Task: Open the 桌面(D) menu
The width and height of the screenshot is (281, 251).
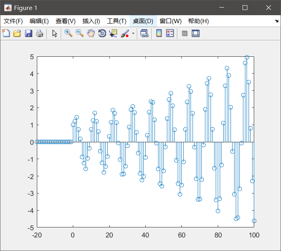Action: pyautogui.click(x=143, y=21)
